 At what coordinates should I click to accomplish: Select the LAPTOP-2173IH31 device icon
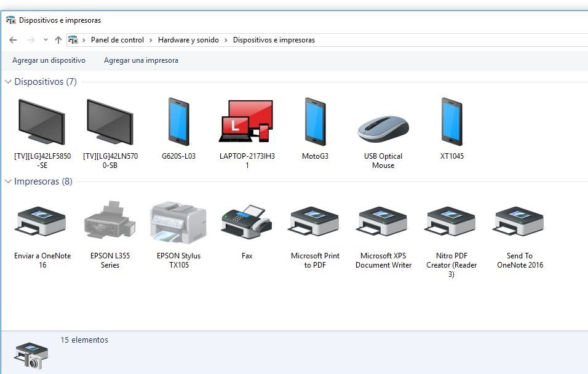(247, 121)
